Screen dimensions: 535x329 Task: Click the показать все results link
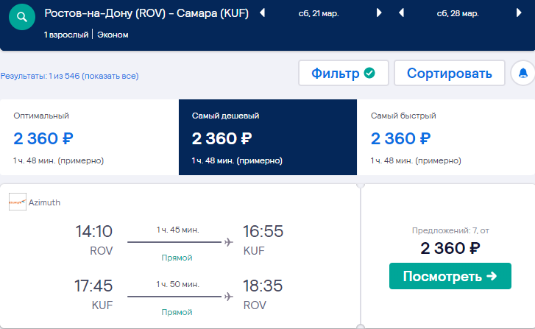click(x=110, y=76)
